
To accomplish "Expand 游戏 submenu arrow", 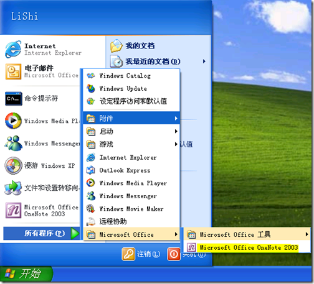I will coord(176,144).
